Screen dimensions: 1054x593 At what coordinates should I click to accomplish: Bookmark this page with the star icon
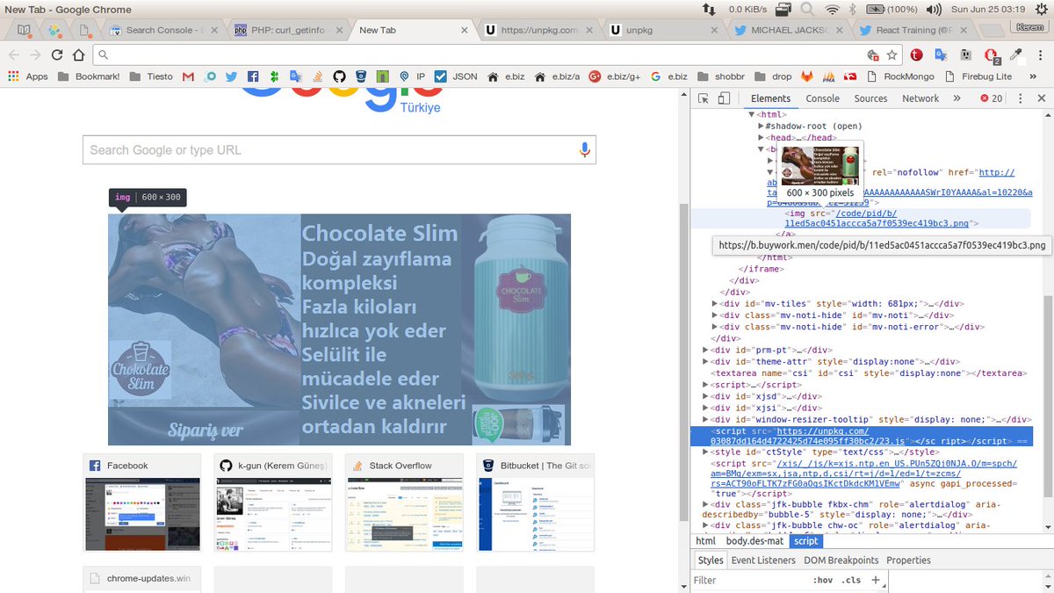pyautogui.click(x=892, y=54)
